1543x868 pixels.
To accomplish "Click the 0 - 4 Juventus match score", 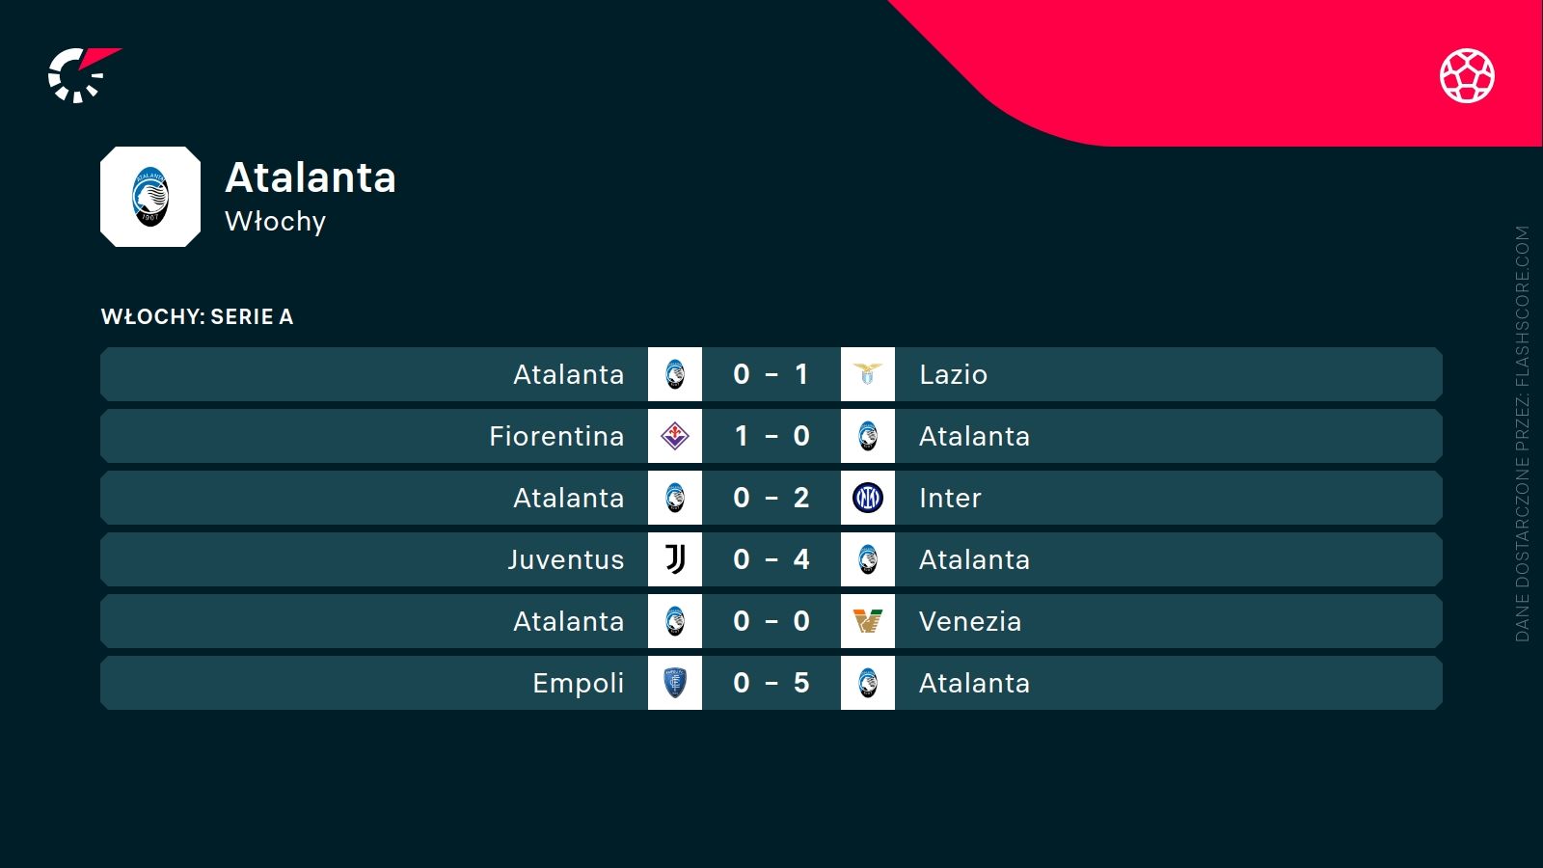I will pos(771,559).
